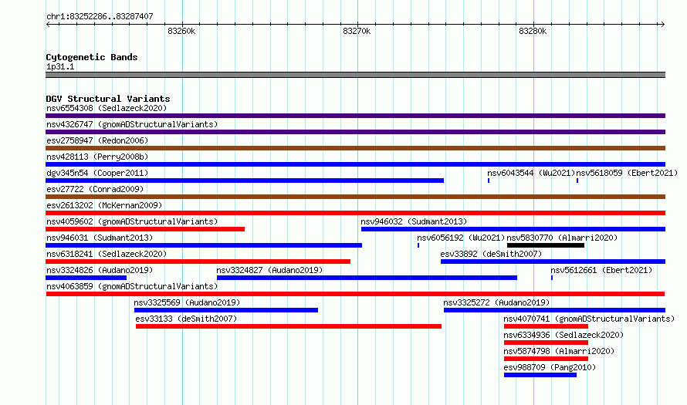Click the 83270k ruler tick label

pyautogui.click(x=357, y=31)
